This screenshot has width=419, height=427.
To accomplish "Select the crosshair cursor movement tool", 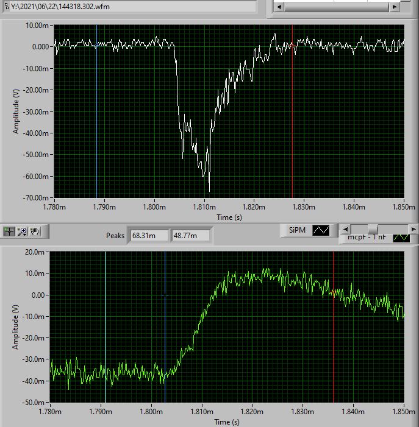I will pyautogui.click(x=9, y=231).
